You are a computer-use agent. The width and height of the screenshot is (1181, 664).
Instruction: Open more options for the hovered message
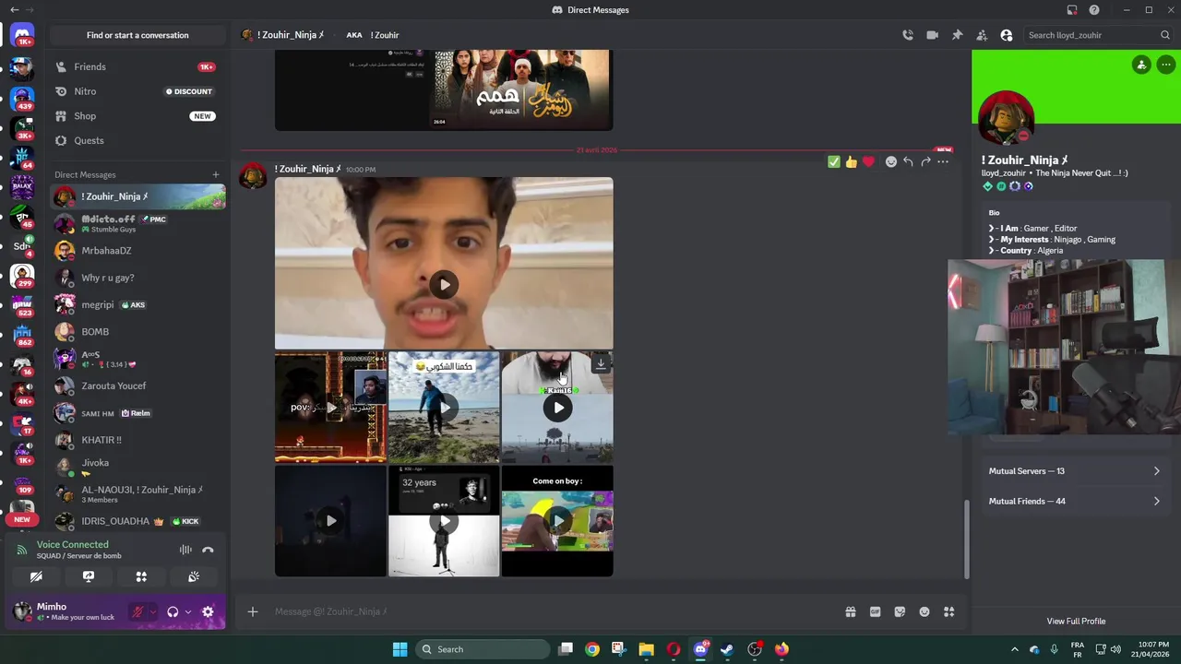pyautogui.click(x=943, y=161)
